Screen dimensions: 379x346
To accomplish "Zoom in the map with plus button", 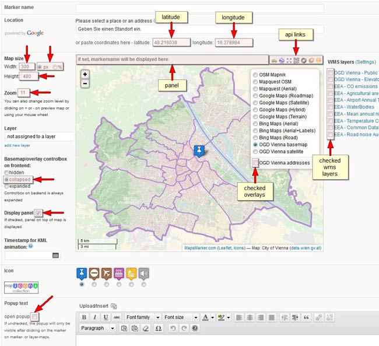I will tap(85, 75).
